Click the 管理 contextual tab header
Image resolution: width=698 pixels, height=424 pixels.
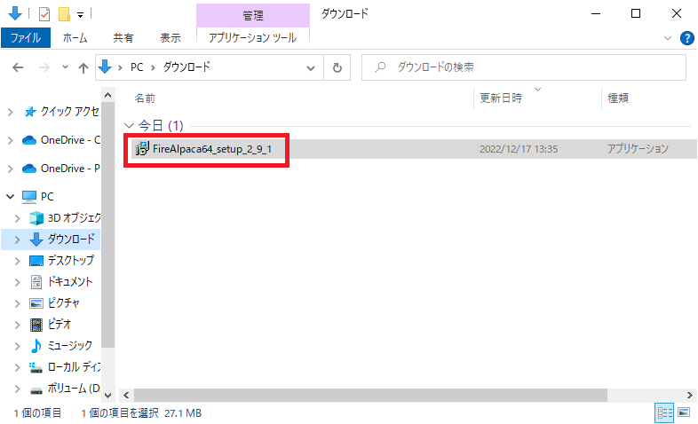click(x=253, y=16)
